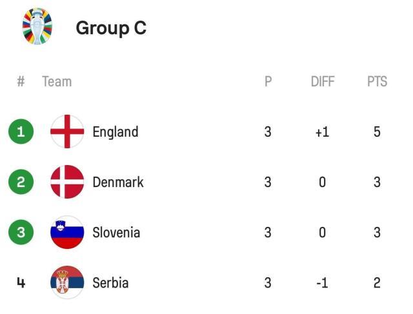Click the Denmark flag icon

[67, 182]
